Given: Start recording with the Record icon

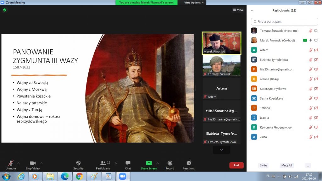Looking at the screenshot, I should point(170,163).
